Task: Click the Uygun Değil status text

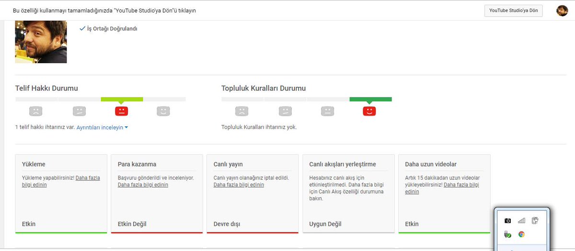Action: click(325, 224)
